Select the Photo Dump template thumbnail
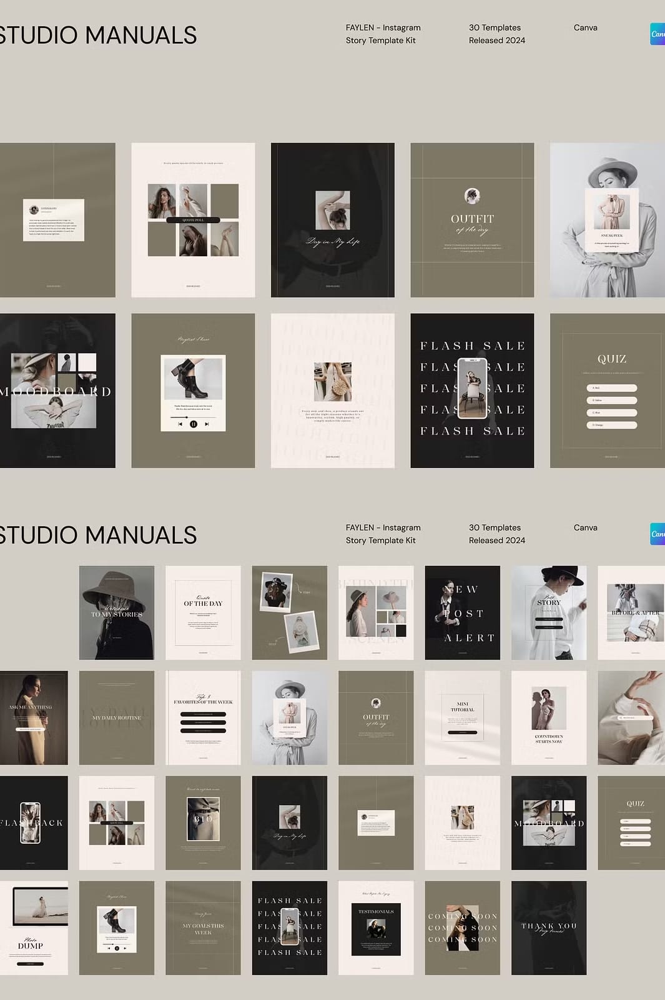 [34, 927]
